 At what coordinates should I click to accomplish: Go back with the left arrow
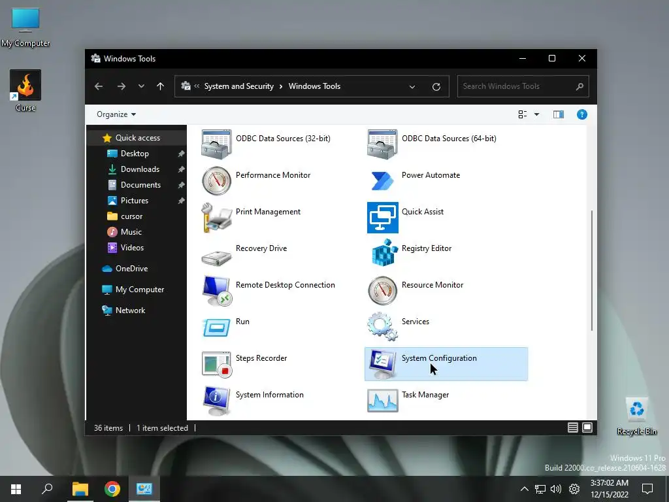[99, 86]
